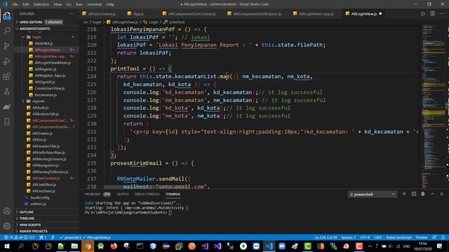Click the Prettier status bar item

pos(422,237)
